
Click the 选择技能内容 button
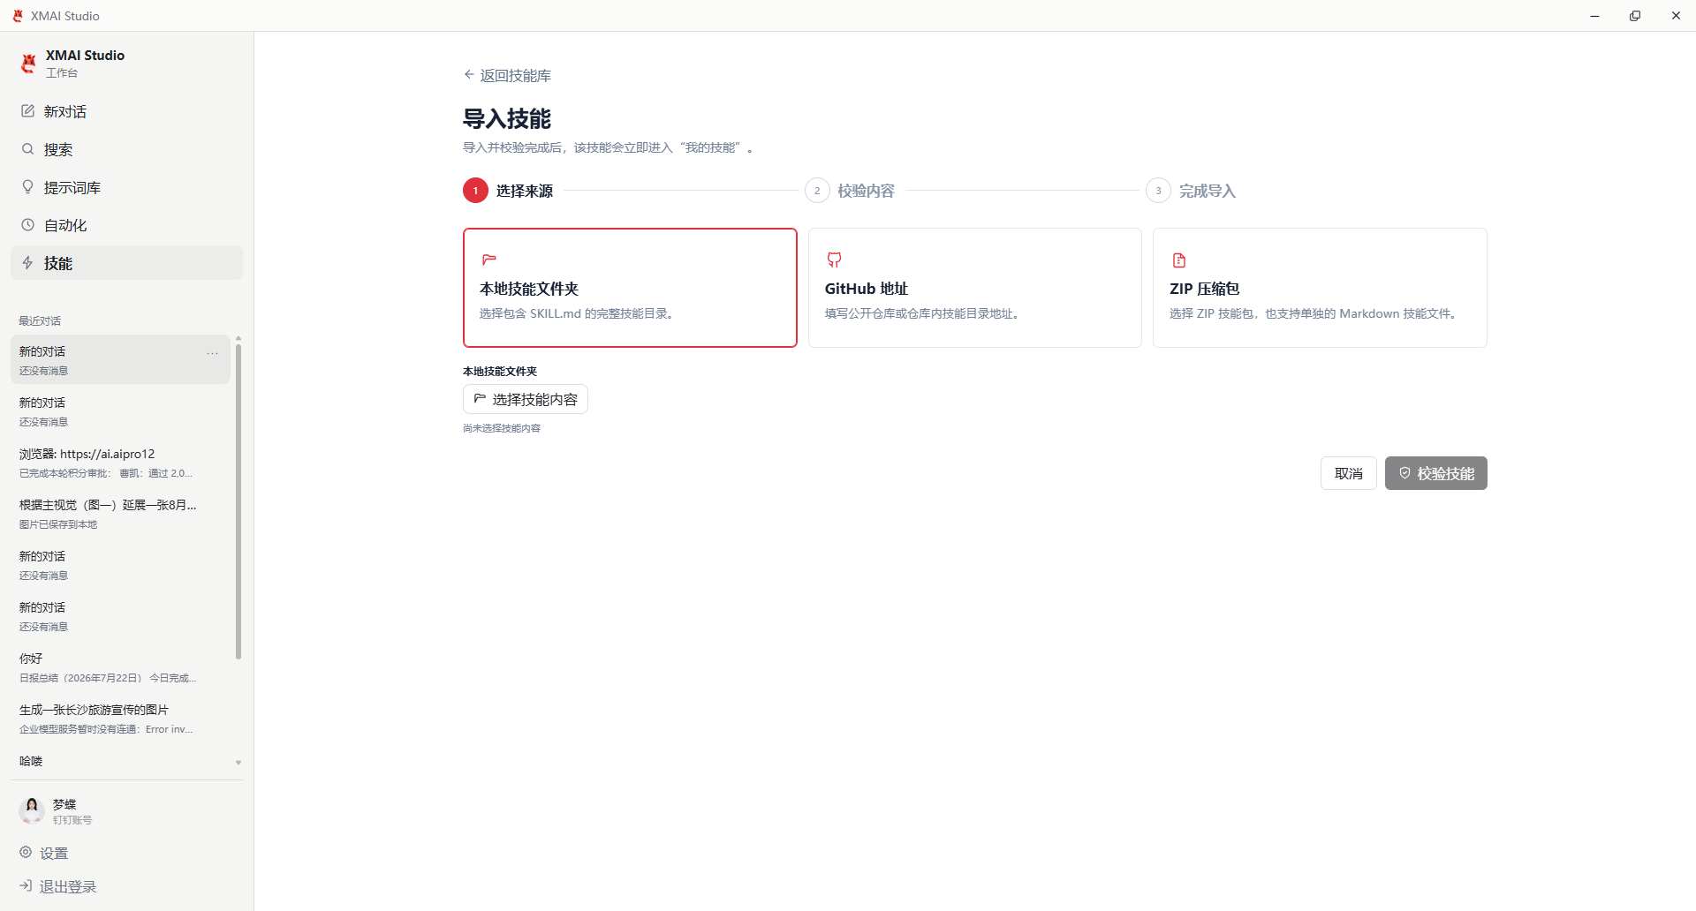[526, 399]
